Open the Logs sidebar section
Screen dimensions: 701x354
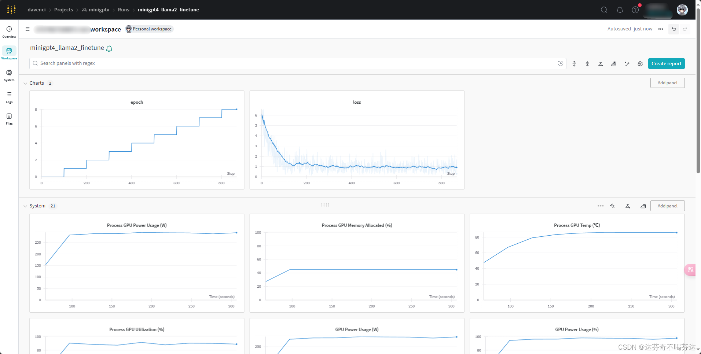[x=9, y=97]
